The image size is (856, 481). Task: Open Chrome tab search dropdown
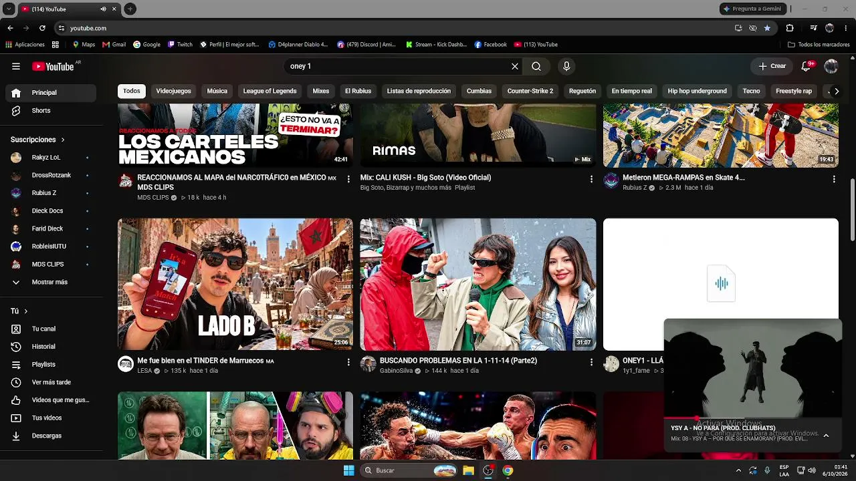coord(8,9)
